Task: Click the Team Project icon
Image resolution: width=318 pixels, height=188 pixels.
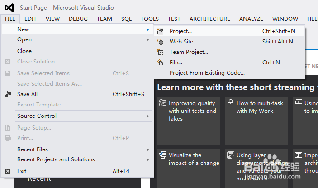Action: point(160,52)
